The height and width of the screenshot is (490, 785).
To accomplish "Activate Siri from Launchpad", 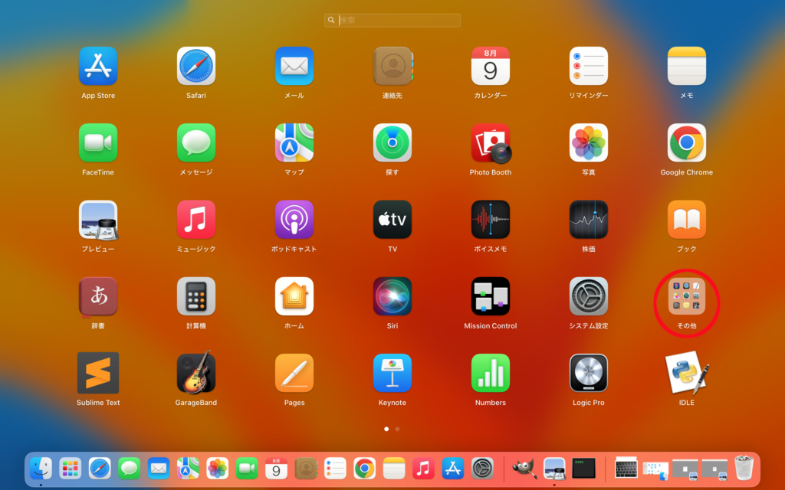I will (x=392, y=296).
